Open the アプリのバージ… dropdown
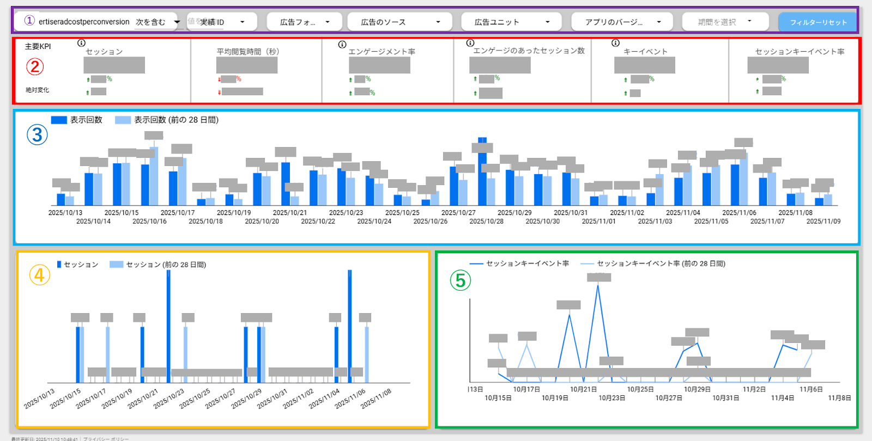 622,22
